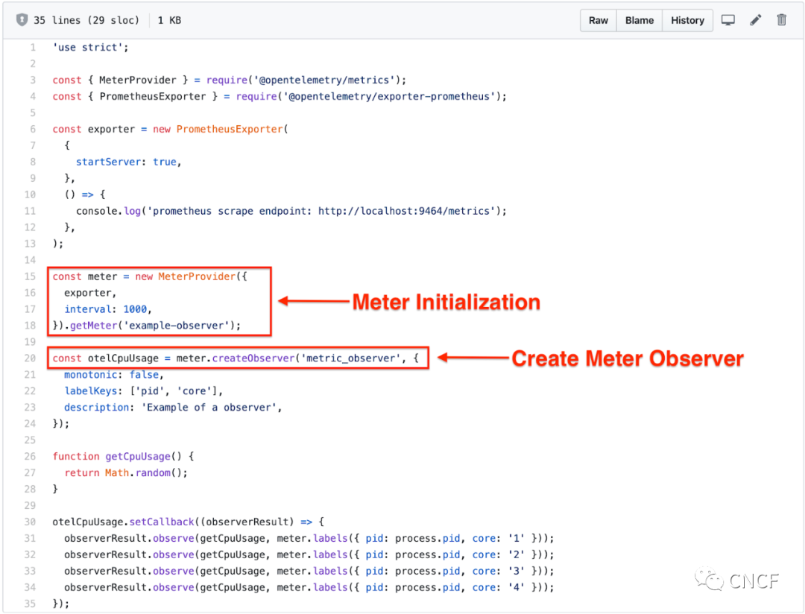Click labelKeys array line

pos(143,391)
